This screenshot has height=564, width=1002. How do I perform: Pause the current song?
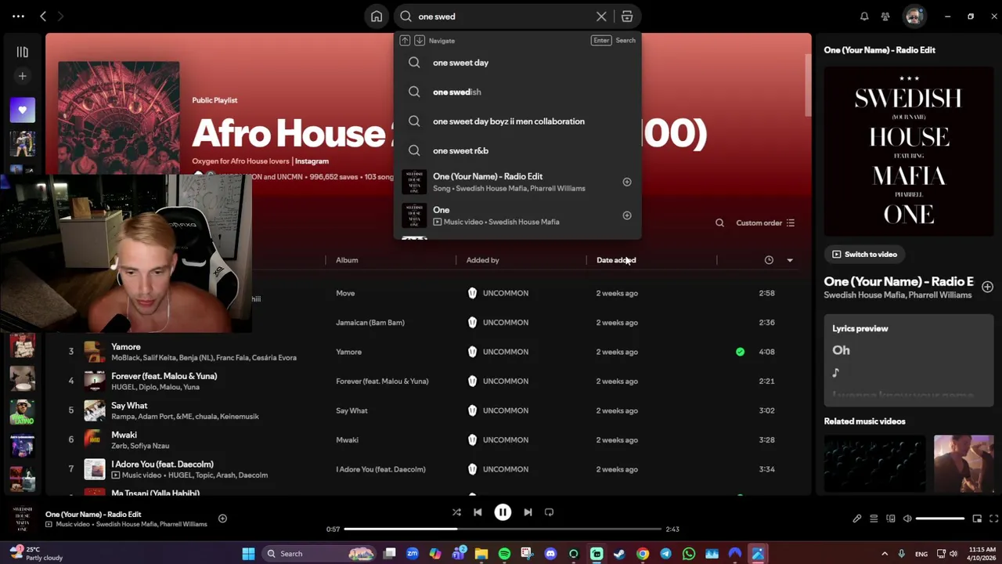tap(503, 512)
